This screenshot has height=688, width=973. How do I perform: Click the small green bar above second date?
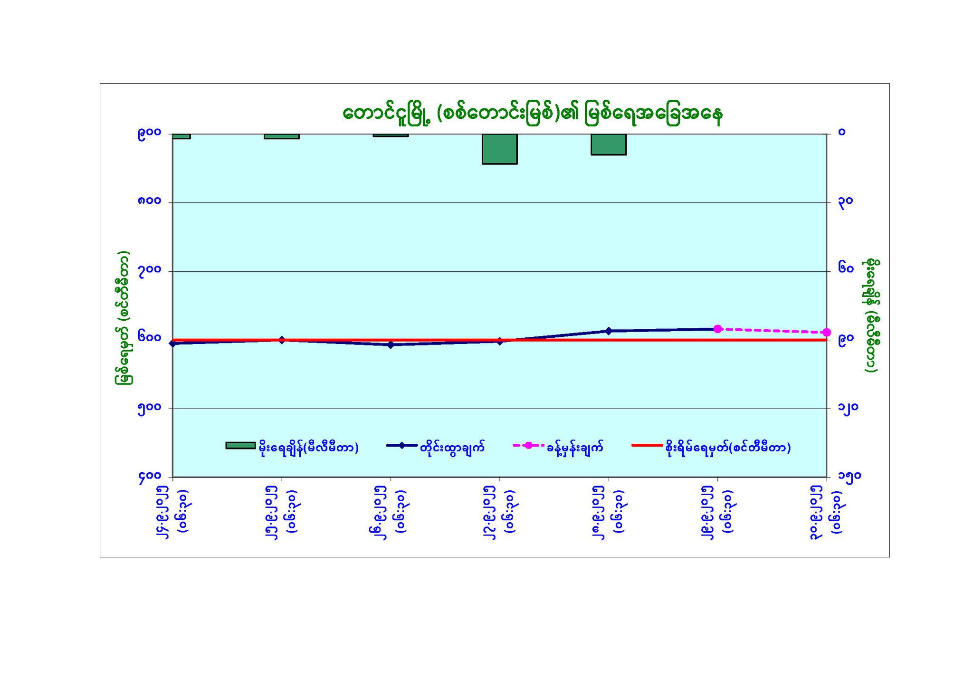click(282, 136)
